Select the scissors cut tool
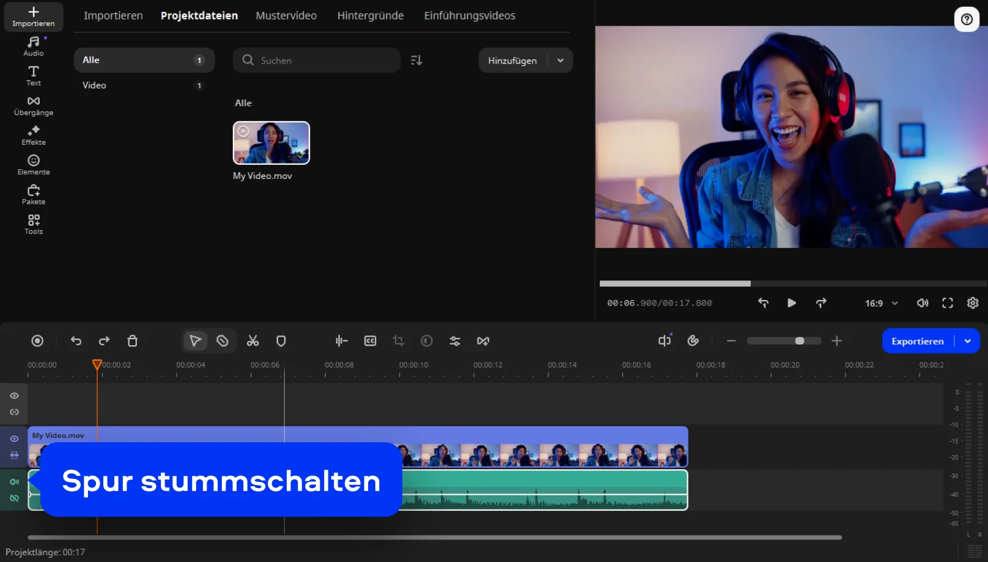Image resolution: width=988 pixels, height=562 pixels. [x=253, y=341]
